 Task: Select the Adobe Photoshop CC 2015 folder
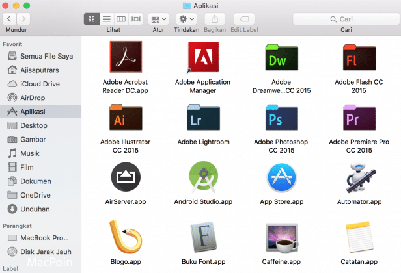tap(282, 118)
